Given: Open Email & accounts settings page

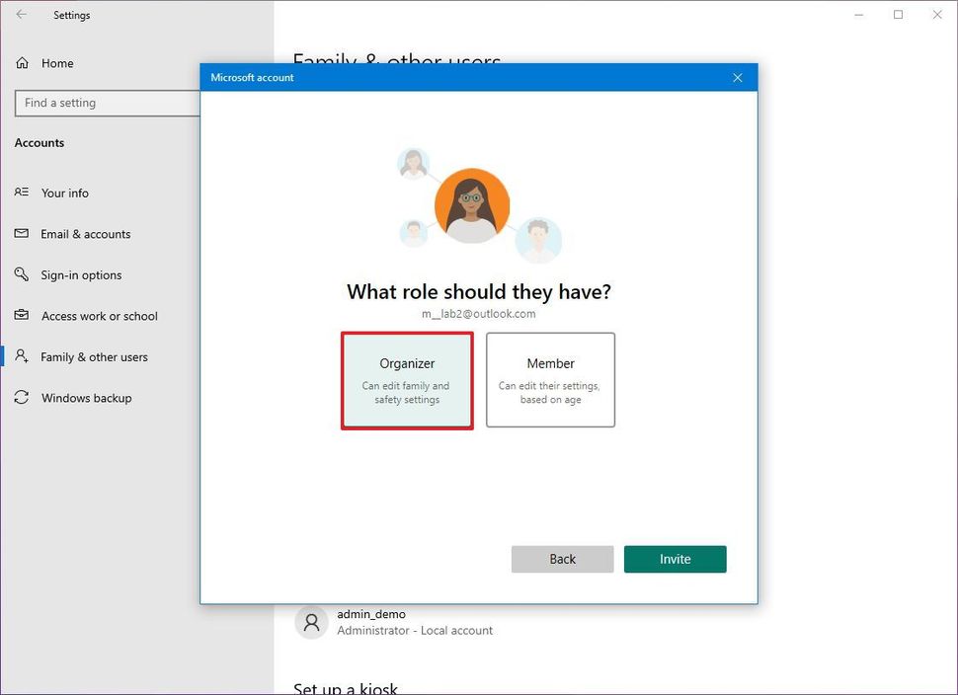Looking at the screenshot, I should (85, 234).
